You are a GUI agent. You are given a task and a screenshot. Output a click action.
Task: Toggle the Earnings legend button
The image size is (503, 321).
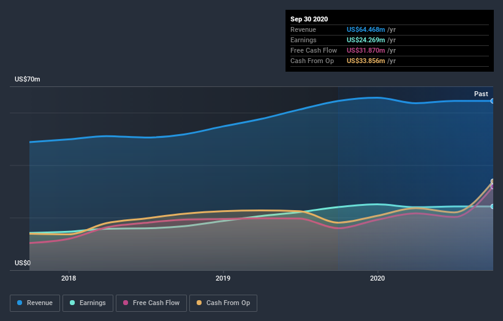[x=88, y=303]
